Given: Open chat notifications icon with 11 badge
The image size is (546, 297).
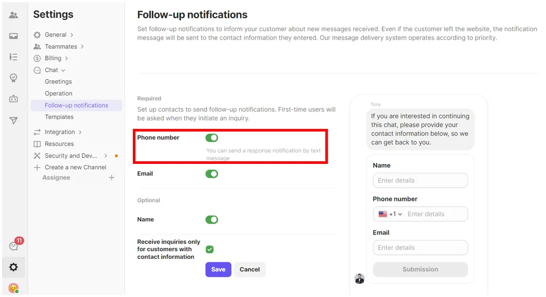Looking at the screenshot, I should click(14, 246).
